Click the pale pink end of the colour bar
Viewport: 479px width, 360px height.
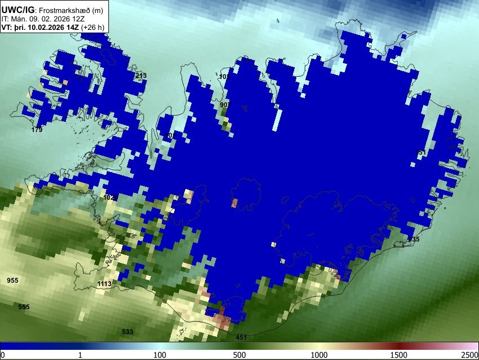472,346
